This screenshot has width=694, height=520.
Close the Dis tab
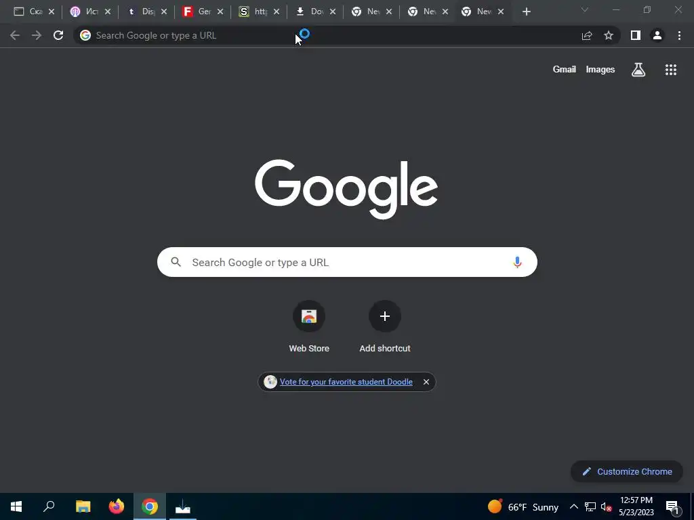click(x=164, y=12)
